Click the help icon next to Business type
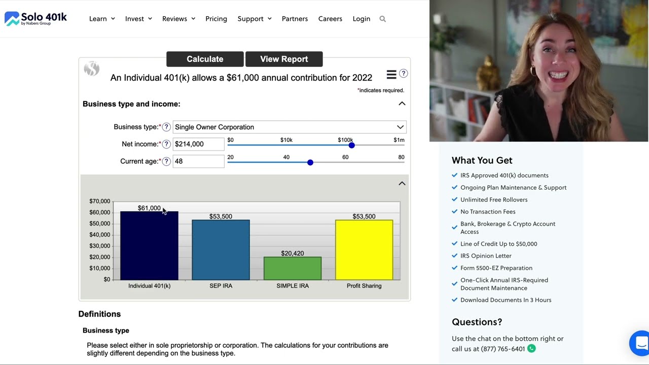 pyautogui.click(x=166, y=127)
